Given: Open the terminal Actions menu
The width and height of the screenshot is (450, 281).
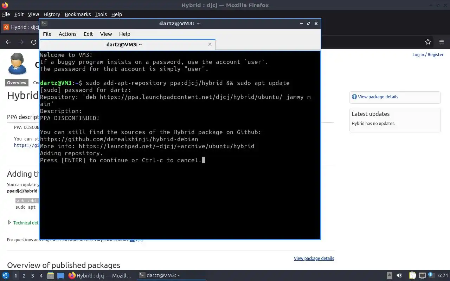Looking at the screenshot, I should [x=67, y=34].
